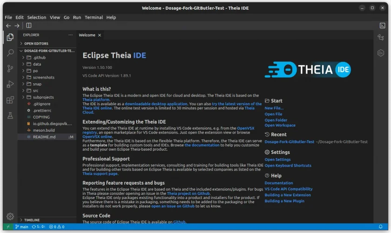Screen dimensions: 391x233
Task: Open the Search view in activity bar
Action: click(x=10, y=53)
